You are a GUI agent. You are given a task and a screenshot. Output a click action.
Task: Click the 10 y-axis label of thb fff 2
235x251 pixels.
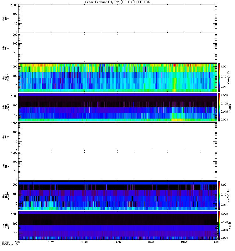(16, 53)
